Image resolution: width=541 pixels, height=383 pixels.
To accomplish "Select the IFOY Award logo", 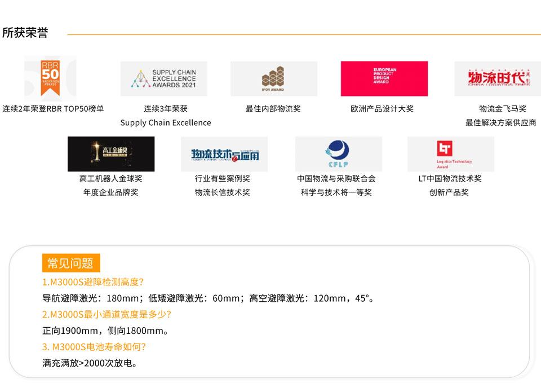I will (273, 79).
